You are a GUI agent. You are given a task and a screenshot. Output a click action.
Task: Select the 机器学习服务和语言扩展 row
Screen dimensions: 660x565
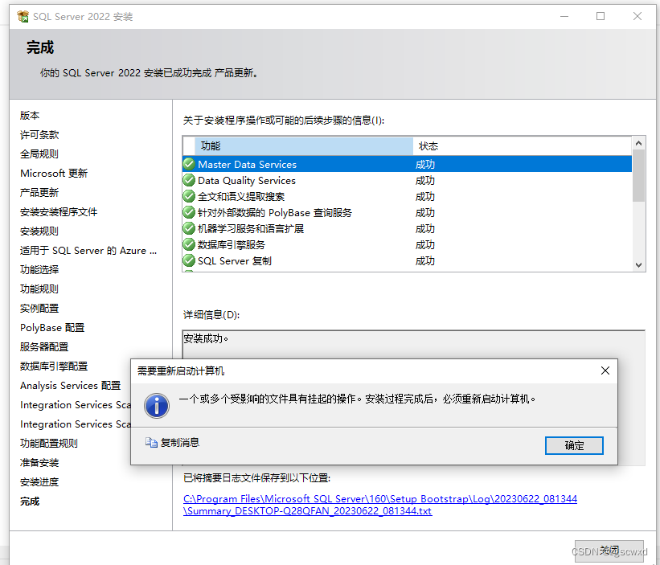tap(407, 228)
